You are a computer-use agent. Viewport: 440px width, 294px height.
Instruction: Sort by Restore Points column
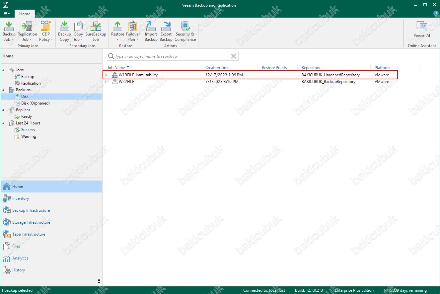coord(274,67)
